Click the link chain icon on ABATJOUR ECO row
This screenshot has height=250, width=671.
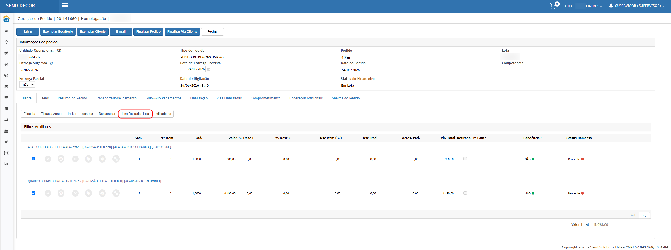click(116, 159)
